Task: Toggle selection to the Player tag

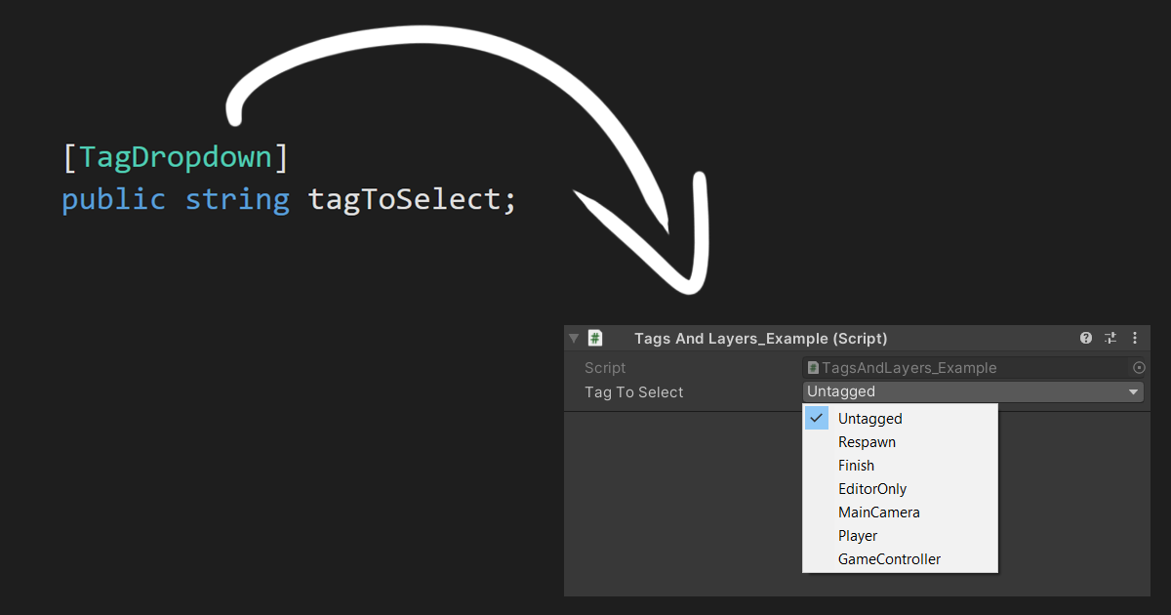Action: (x=858, y=535)
